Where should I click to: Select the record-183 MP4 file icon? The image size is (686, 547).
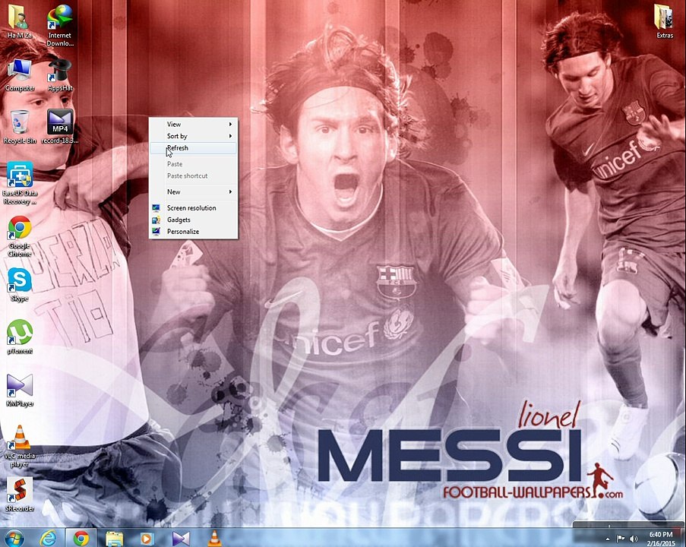point(60,127)
